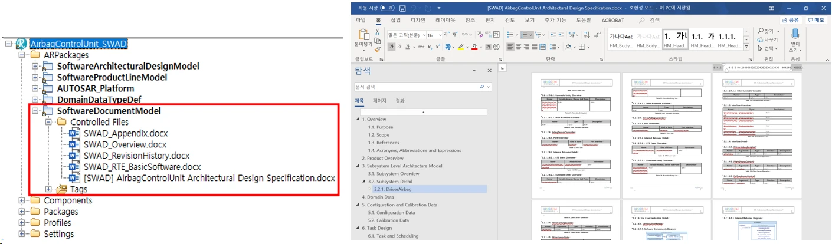Image resolution: width=832 pixels, height=244 pixels.
Task: Collapse 3.2. Subsystem Detail heading
Action: coord(364,182)
